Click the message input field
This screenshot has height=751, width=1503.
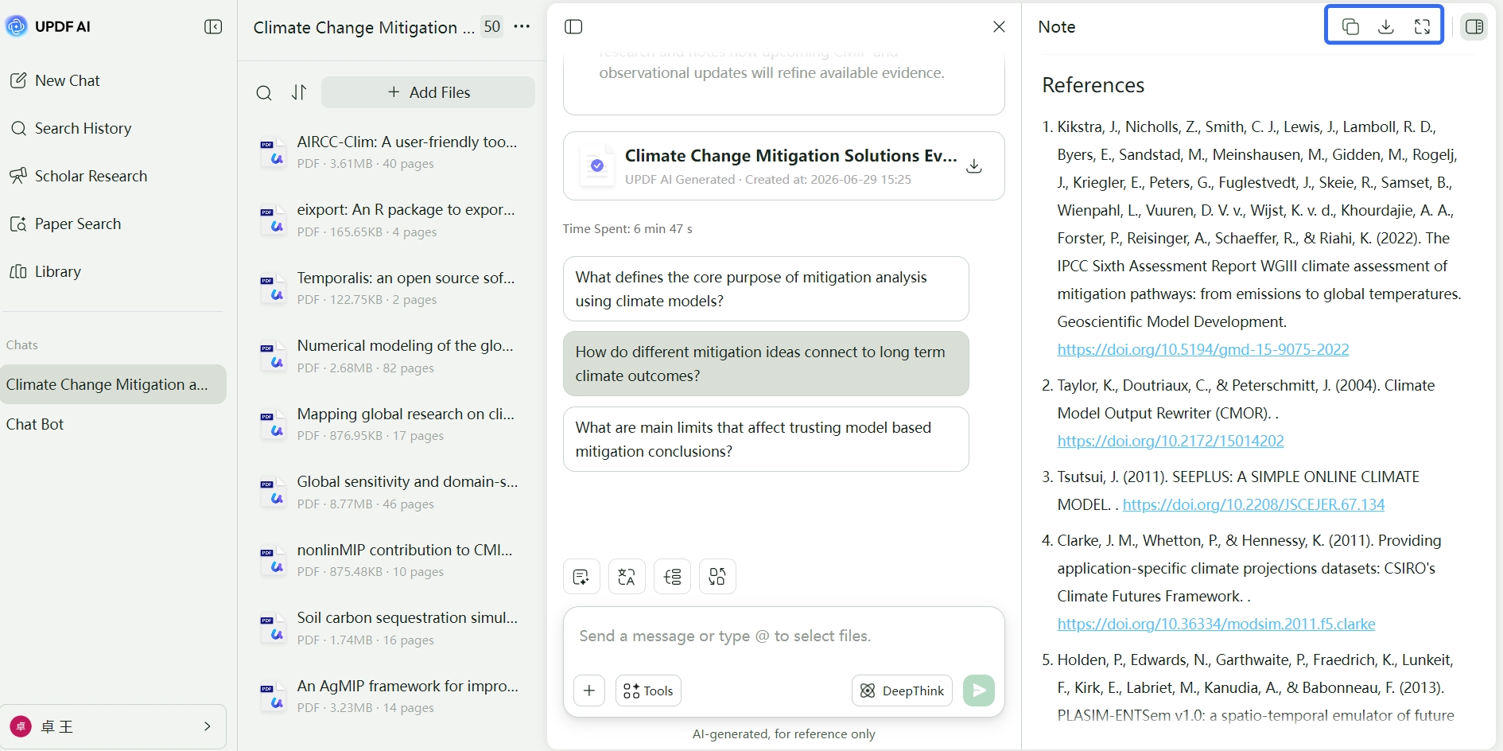(783, 636)
